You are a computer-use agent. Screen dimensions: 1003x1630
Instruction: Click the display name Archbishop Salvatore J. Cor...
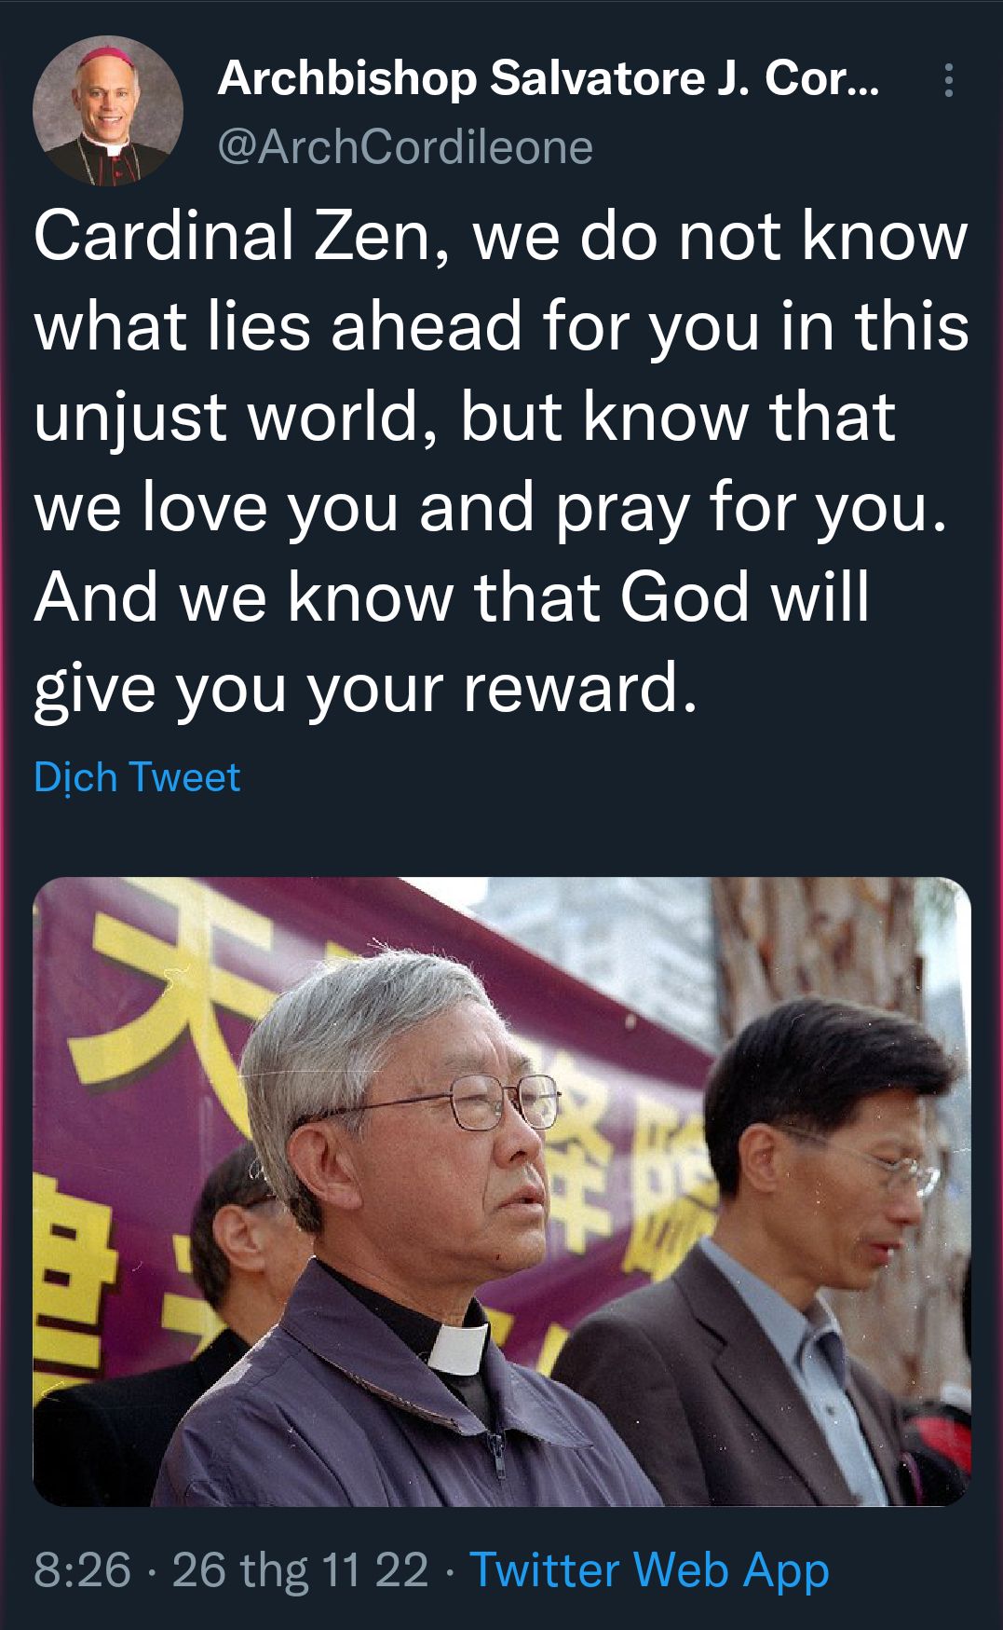[548, 78]
